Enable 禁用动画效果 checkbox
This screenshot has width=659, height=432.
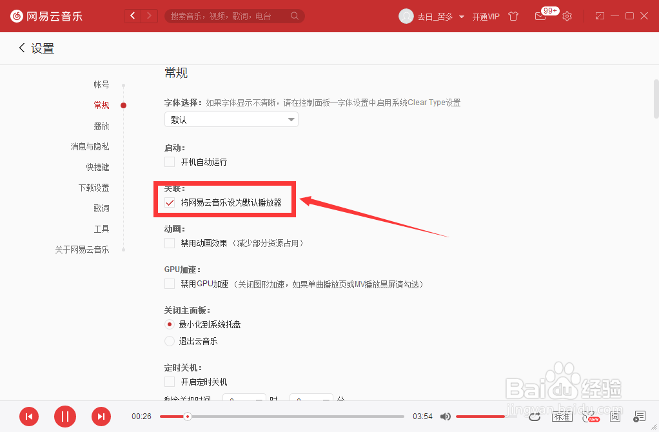(x=170, y=243)
